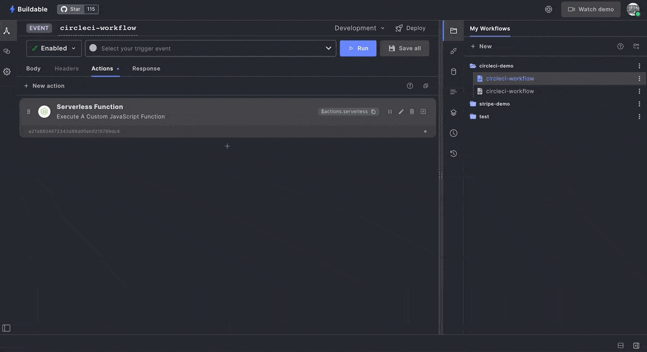Delete the Serverless Function action

(412, 112)
